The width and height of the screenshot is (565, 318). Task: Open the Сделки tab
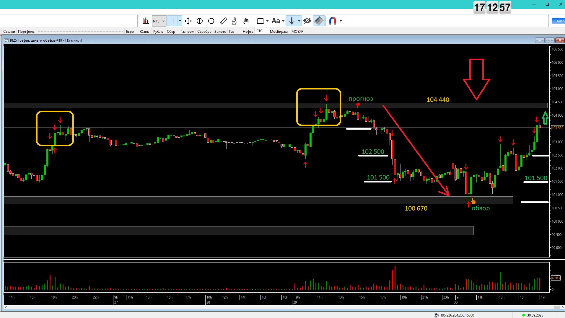click(9, 32)
